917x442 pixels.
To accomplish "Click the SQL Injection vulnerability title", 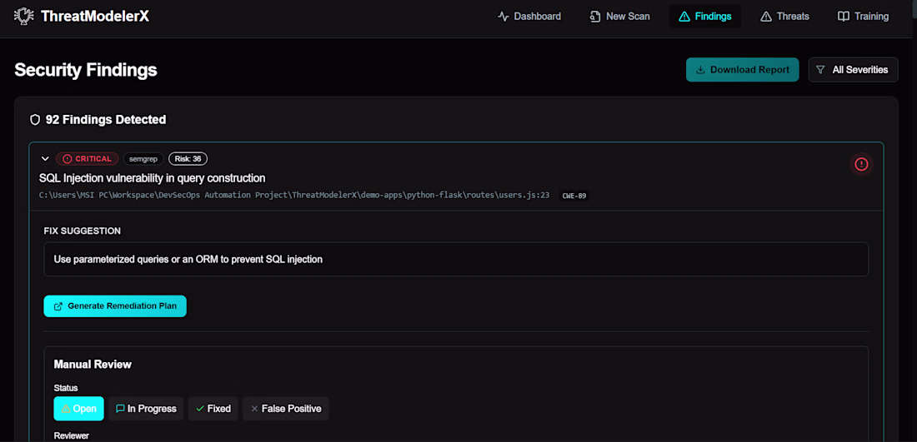I will 152,177.
